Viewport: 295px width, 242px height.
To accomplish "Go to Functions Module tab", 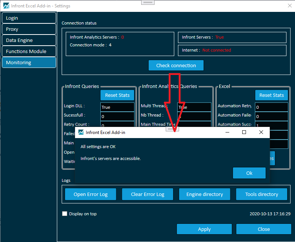I will pos(29,52).
